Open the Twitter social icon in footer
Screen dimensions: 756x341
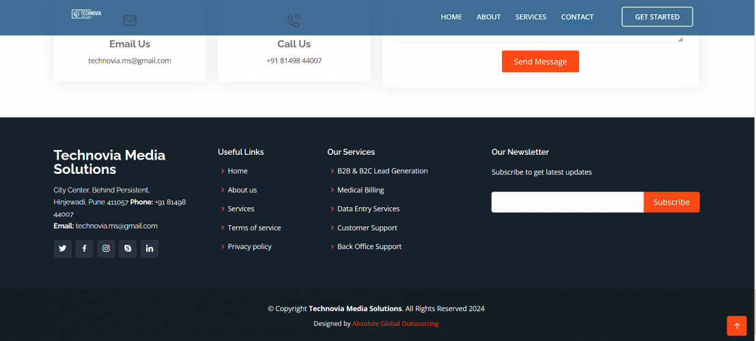63,248
